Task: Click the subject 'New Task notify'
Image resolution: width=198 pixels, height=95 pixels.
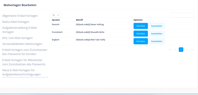Action: (98, 40)
